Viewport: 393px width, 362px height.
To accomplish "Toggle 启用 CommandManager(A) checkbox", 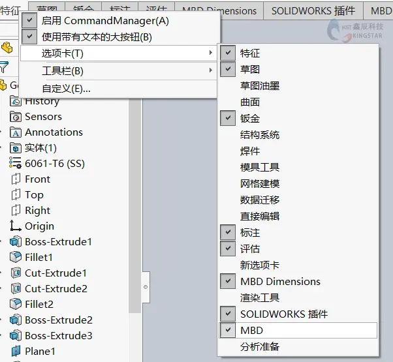I will point(29,20).
